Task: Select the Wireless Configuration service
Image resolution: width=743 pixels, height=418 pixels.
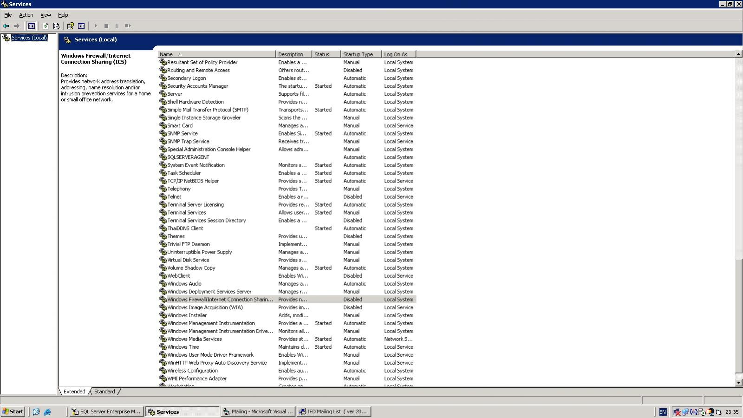Action: 287,370
